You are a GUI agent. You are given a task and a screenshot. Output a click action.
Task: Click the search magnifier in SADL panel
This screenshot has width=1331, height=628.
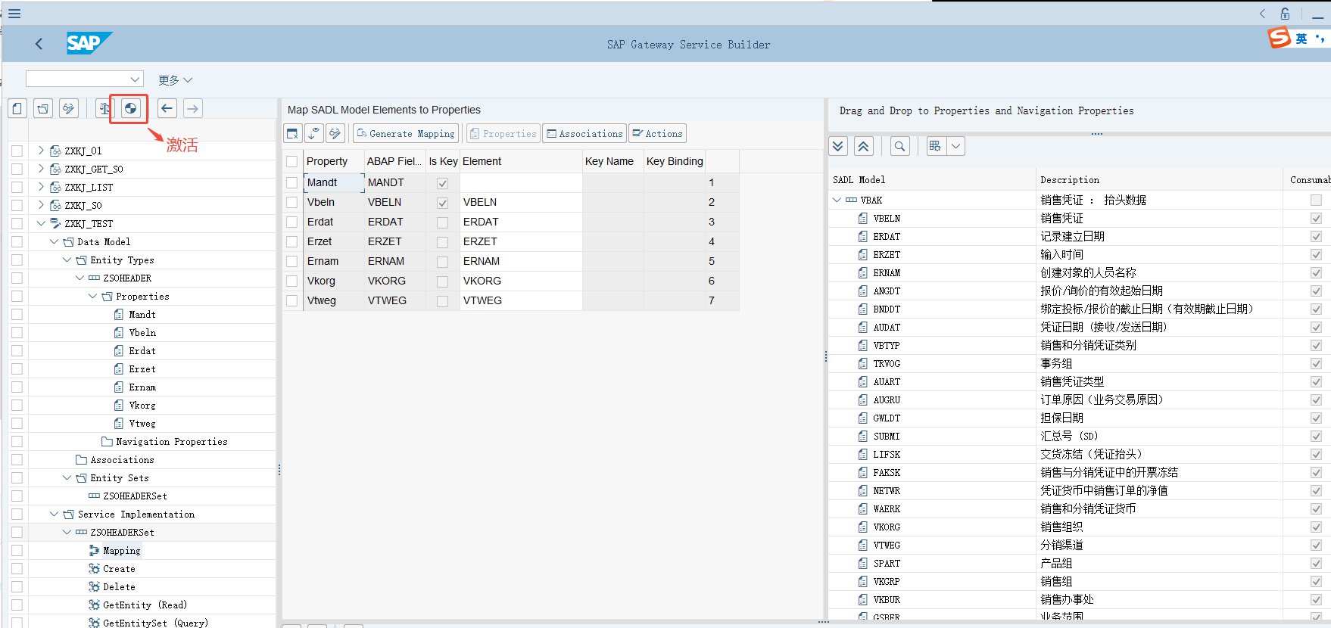pyautogui.click(x=900, y=146)
